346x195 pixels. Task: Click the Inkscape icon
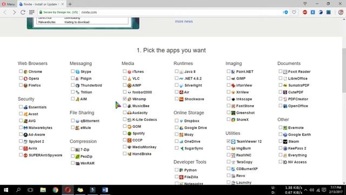[x=233, y=99]
